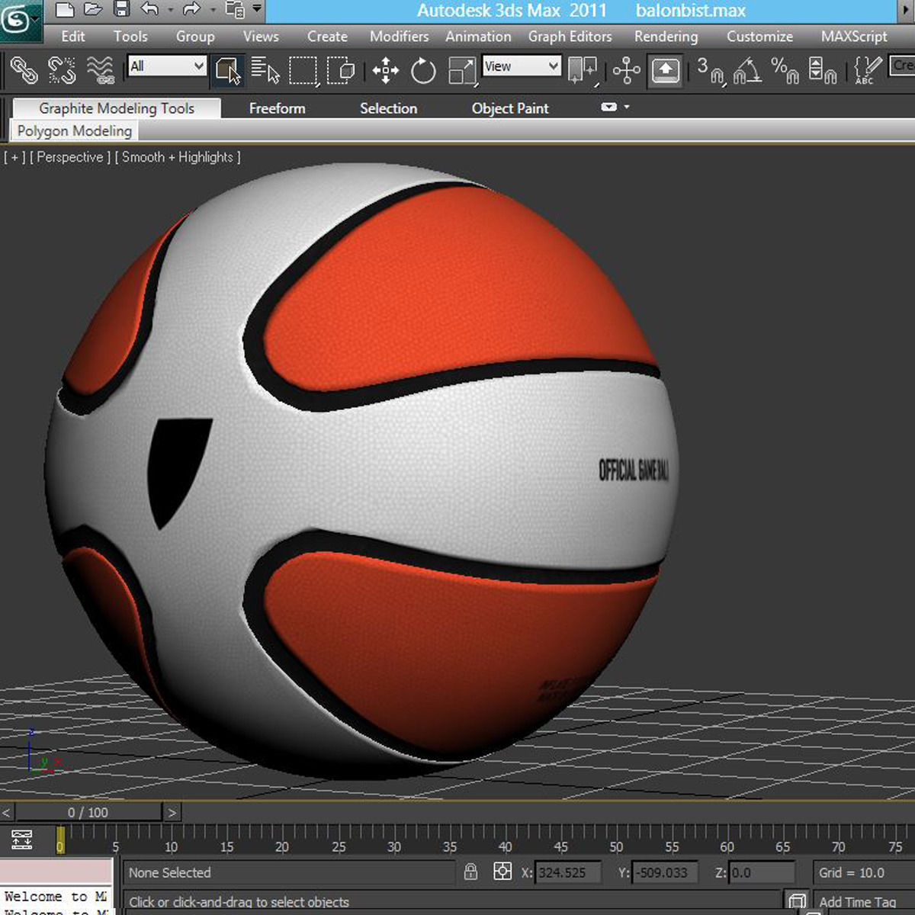Toggle the Window/Crossing selection mode
The width and height of the screenshot is (915, 915).
341,71
